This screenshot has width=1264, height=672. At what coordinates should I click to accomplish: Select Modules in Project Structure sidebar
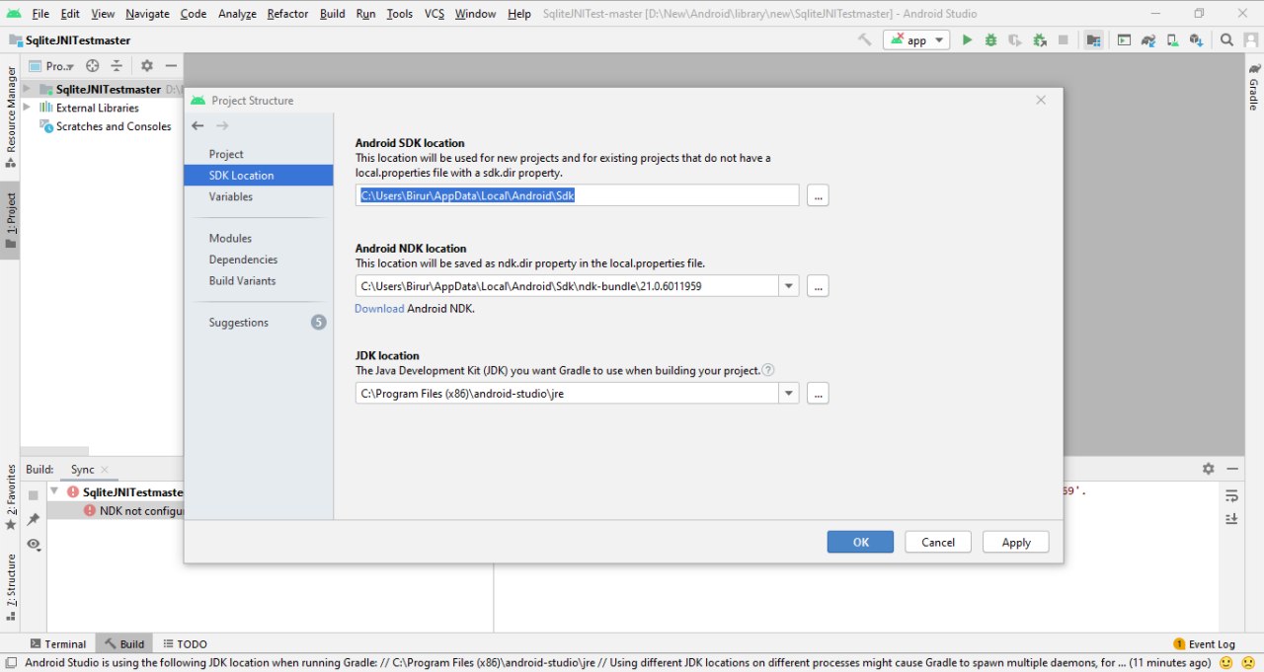click(230, 238)
